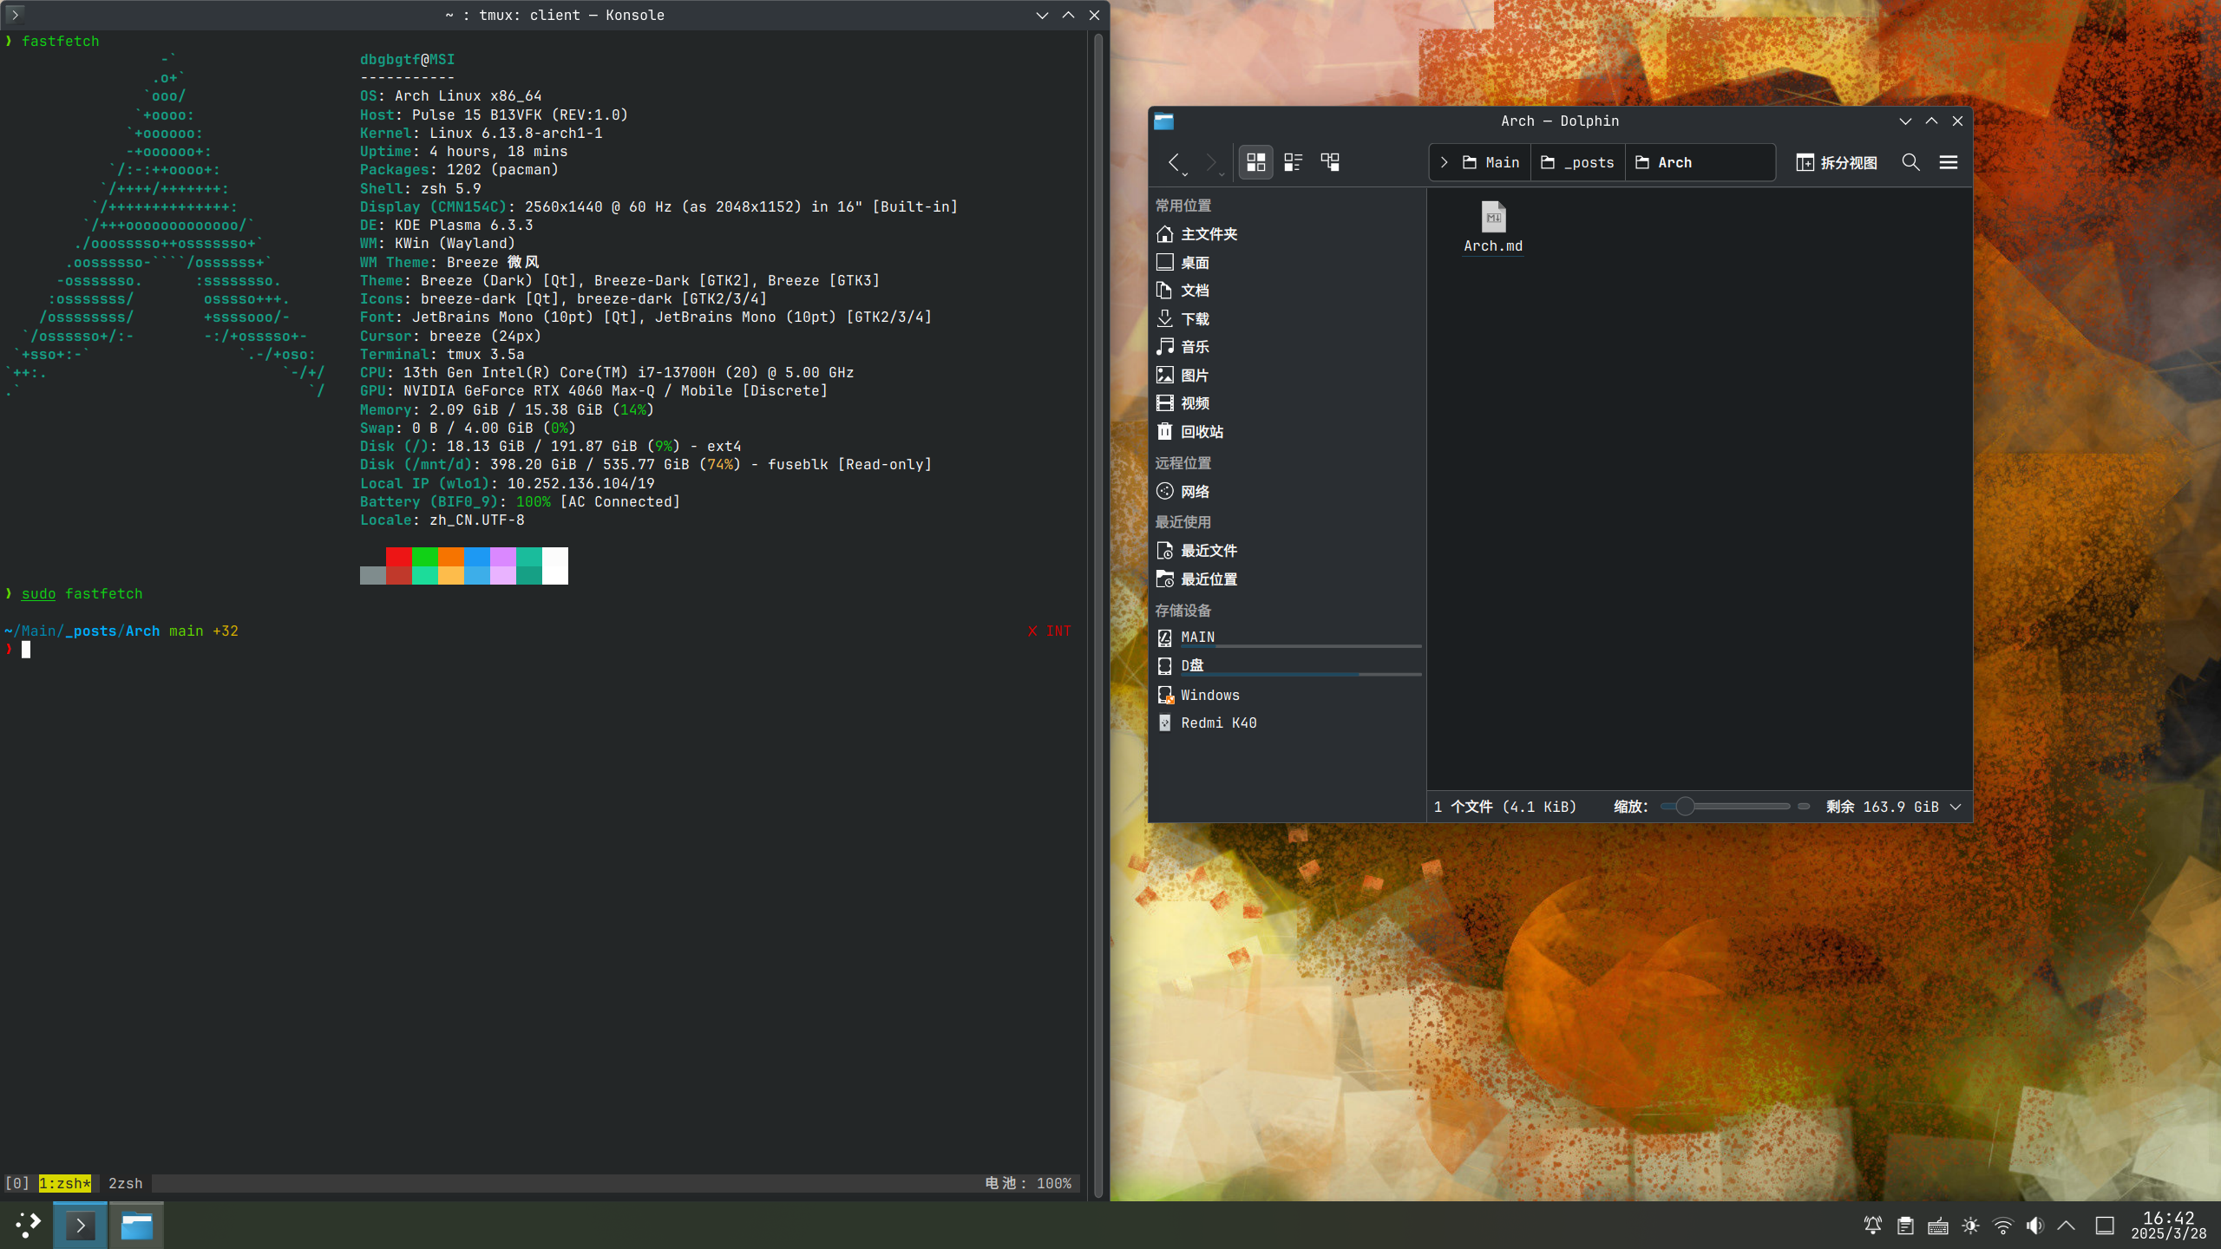Switch Dolphin to compact view mode
Image resolution: width=2221 pixels, height=1249 pixels.
1293,162
